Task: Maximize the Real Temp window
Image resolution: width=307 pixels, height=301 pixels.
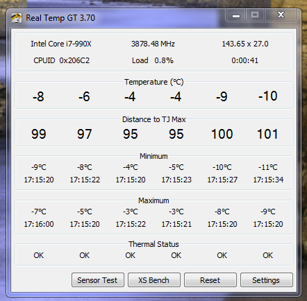Action: [x=255, y=15]
